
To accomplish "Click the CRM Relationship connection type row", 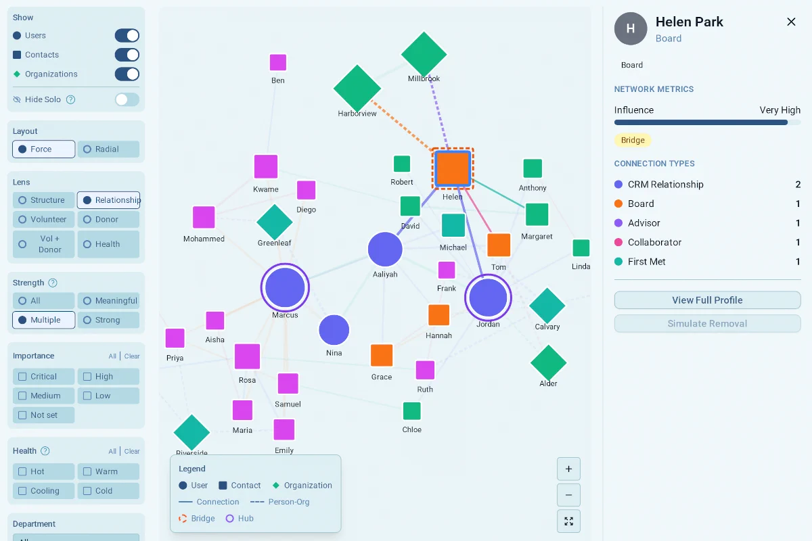I will pos(707,185).
